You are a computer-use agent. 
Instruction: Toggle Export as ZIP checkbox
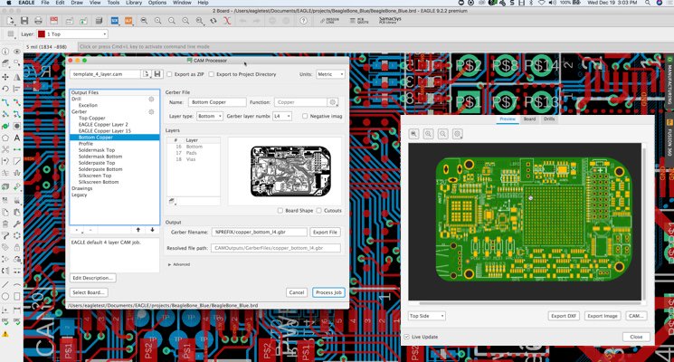(x=169, y=74)
